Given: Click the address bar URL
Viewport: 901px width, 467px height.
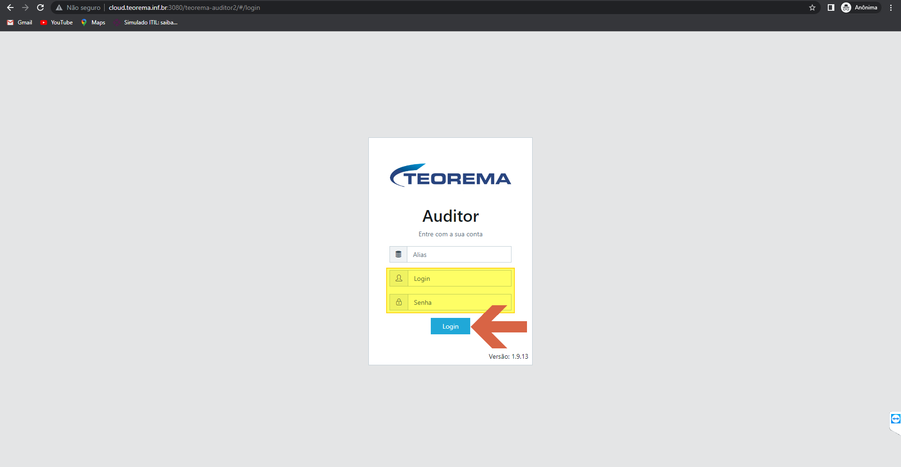Looking at the screenshot, I should (184, 8).
